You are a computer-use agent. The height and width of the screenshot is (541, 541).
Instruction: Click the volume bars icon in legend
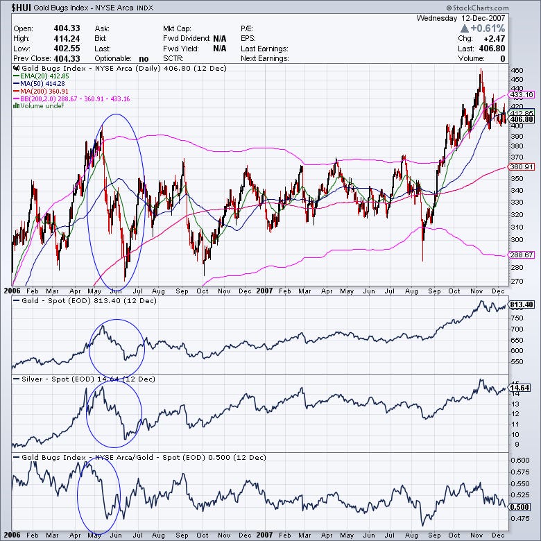[x=16, y=105]
